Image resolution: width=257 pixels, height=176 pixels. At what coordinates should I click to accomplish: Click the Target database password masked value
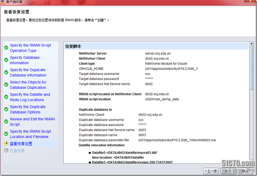click(149, 79)
